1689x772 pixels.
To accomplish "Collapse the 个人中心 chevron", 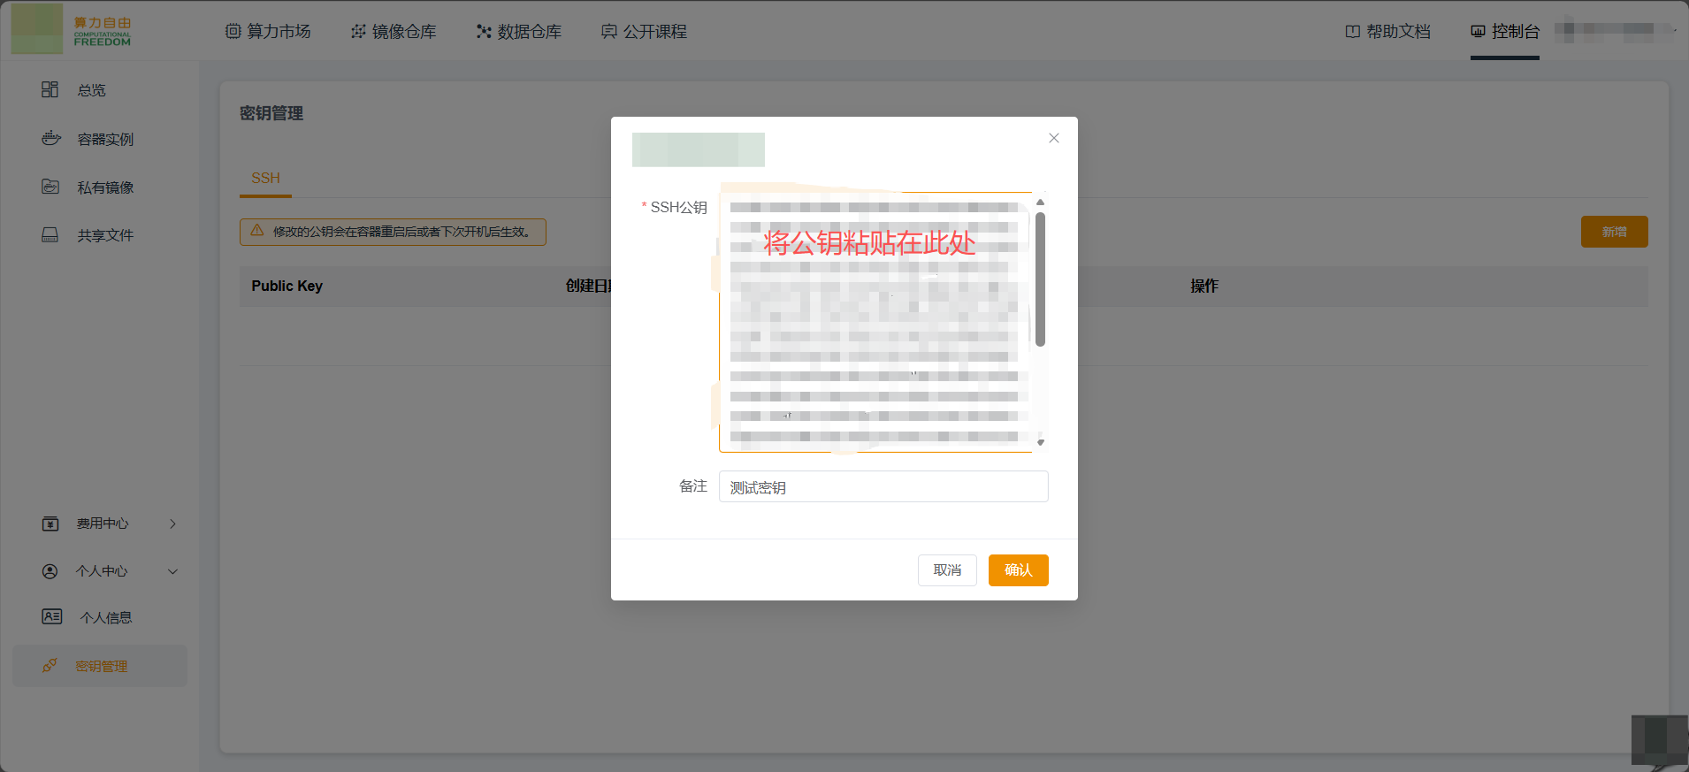I will click(172, 571).
